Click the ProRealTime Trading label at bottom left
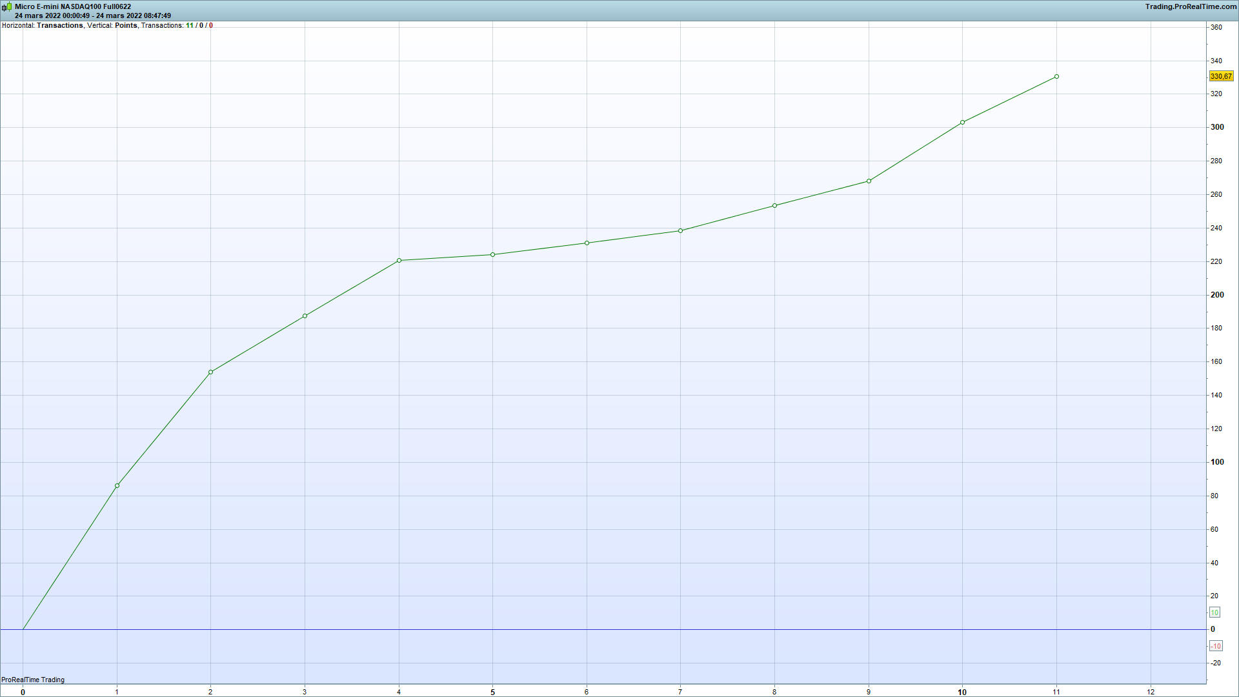 click(x=33, y=680)
